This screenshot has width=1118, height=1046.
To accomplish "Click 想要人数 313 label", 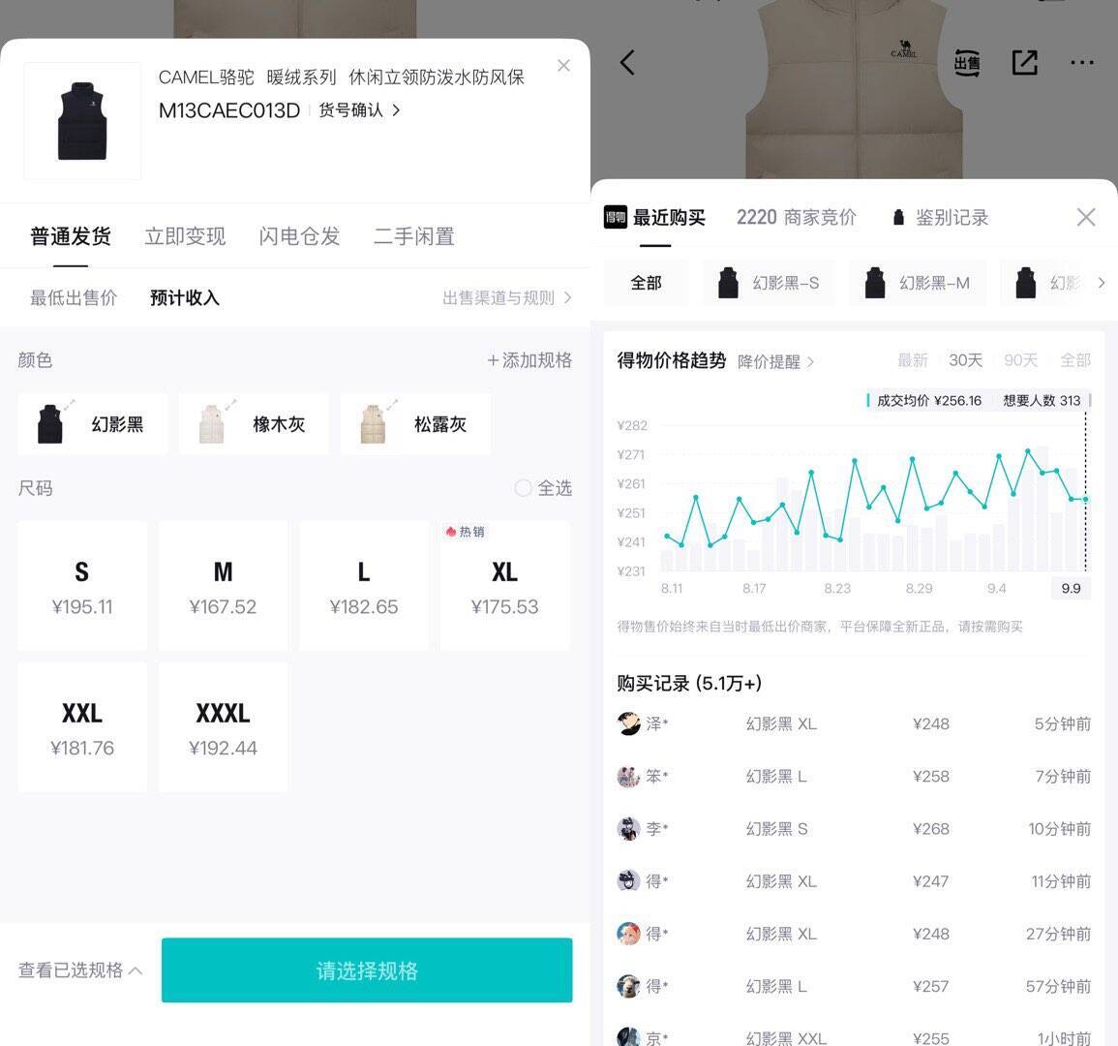I will [x=1042, y=400].
